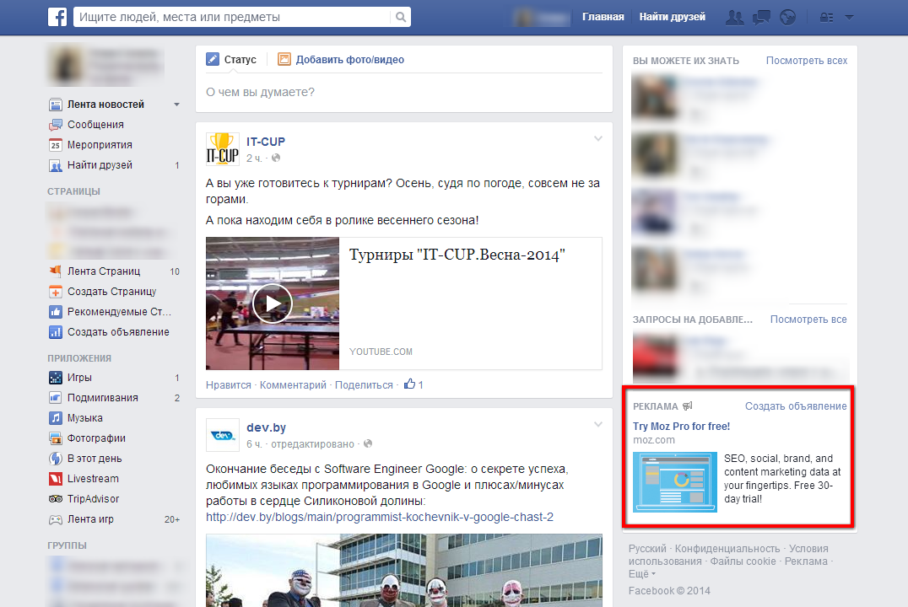908x607 pixels.
Task: Open TripAdvisor app icon
Action: pos(56,499)
